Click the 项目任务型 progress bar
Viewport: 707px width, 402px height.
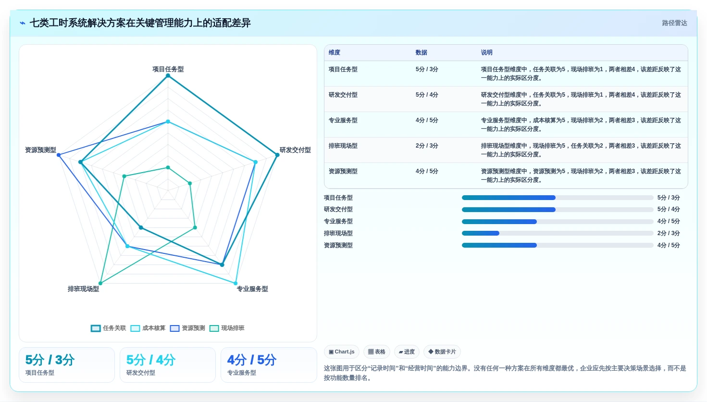point(558,198)
